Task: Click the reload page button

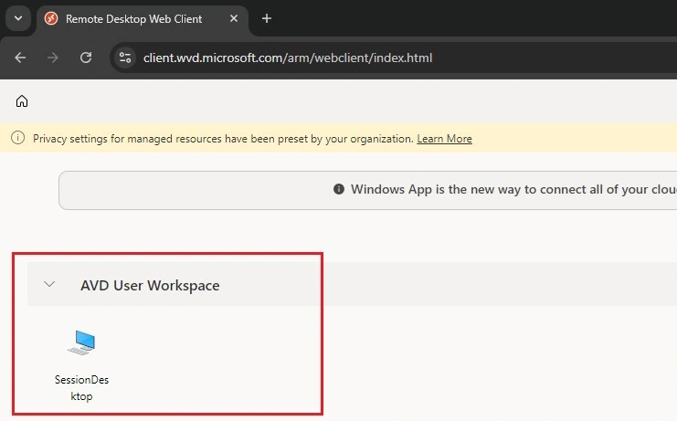Action: tap(86, 58)
